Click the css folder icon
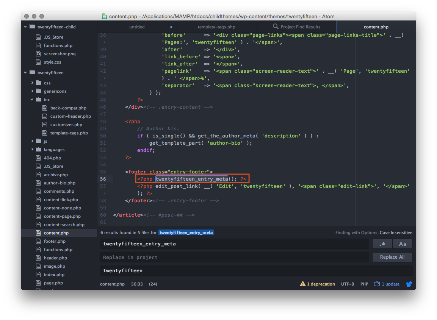The image size is (437, 320). [x=39, y=83]
